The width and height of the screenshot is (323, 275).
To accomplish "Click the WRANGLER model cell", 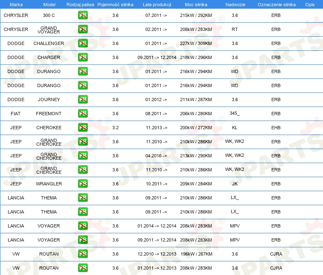I will [49, 184].
